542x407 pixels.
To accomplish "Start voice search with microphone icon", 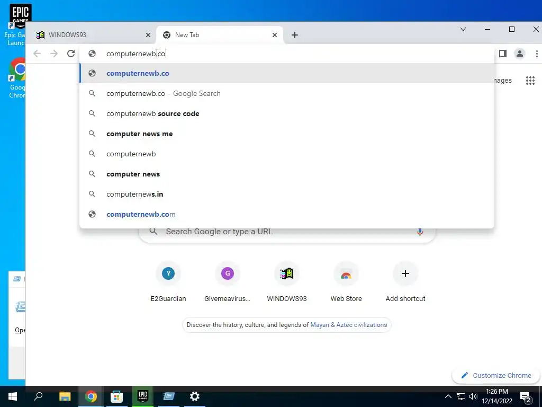I will [x=420, y=232].
